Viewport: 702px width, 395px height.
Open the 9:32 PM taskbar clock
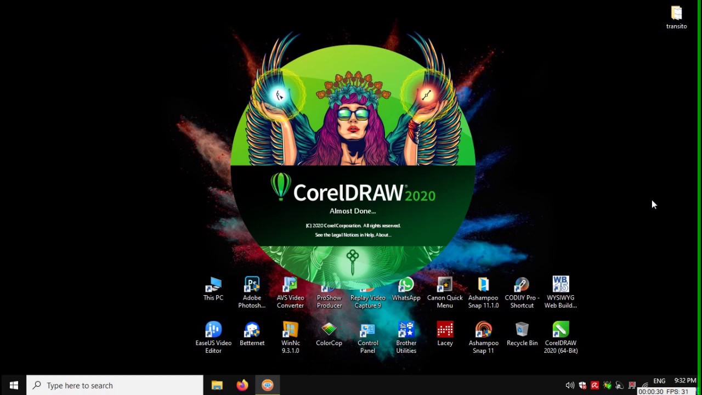[x=685, y=380]
